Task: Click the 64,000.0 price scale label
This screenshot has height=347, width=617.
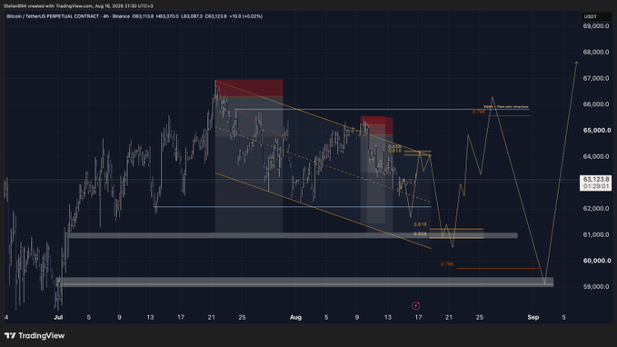Action: [x=596, y=156]
